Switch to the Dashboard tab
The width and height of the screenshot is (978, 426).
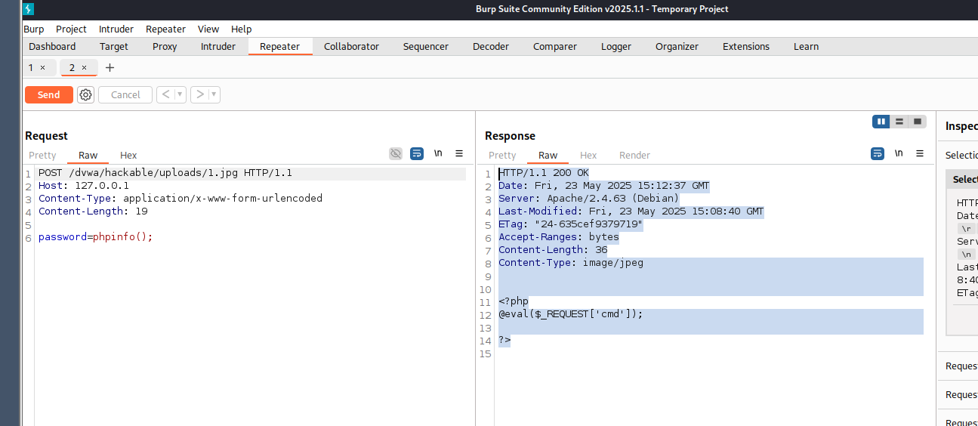tap(52, 46)
